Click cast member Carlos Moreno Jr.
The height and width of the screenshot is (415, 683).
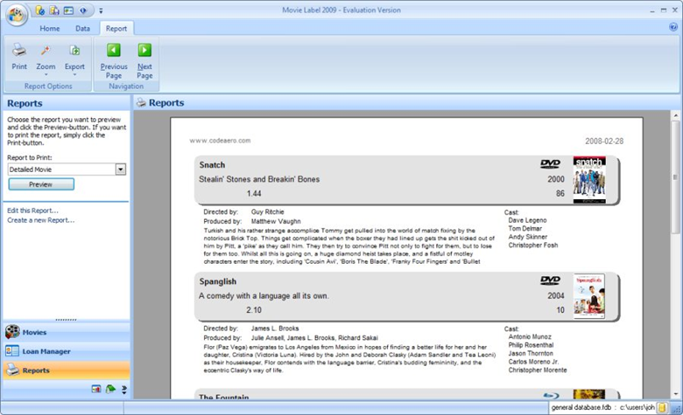coord(533,362)
